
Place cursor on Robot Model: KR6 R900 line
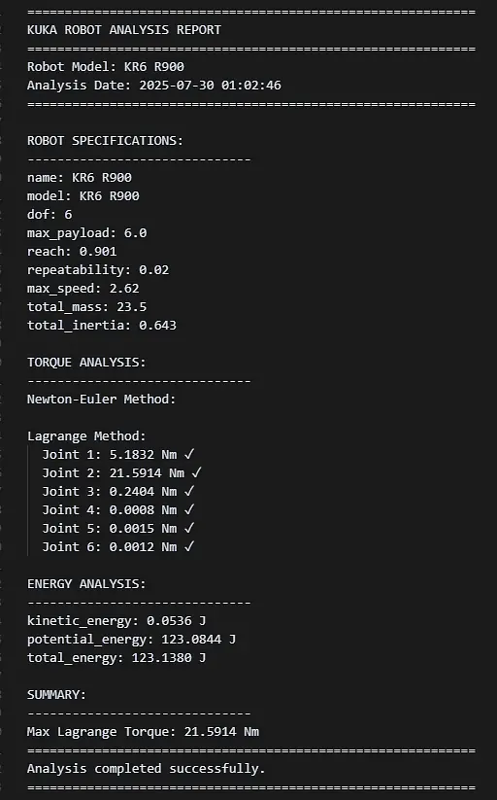[x=106, y=66]
